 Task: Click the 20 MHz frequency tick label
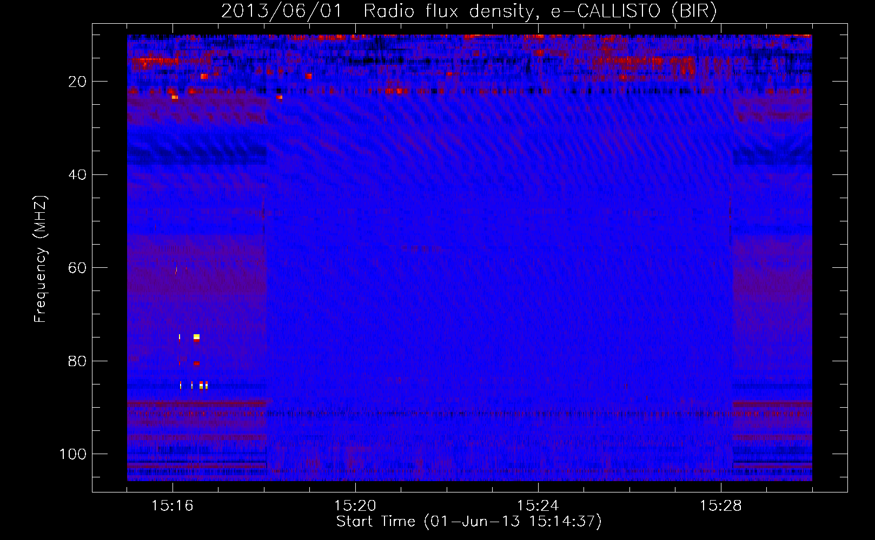(78, 82)
